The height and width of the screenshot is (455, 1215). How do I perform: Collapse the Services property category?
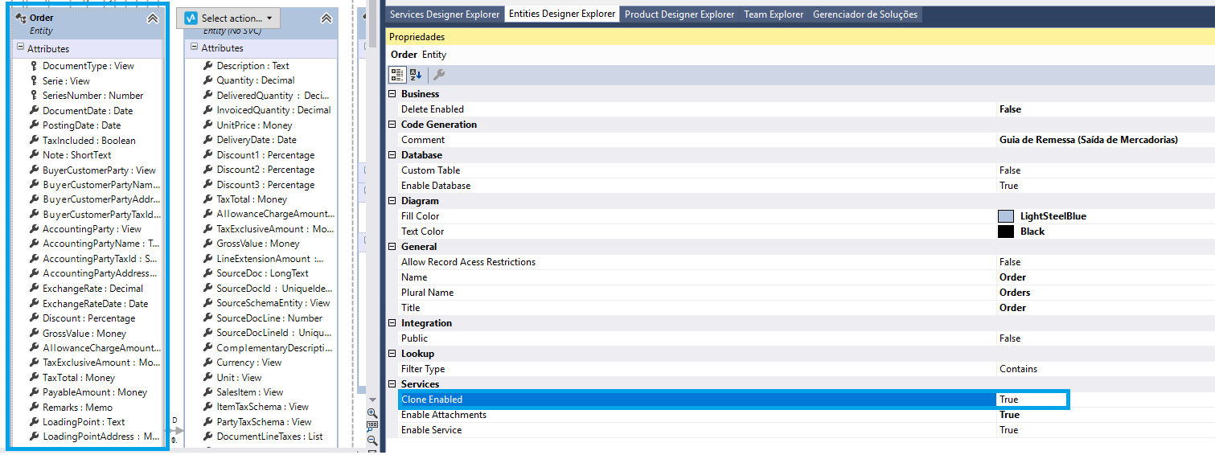click(392, 384)
